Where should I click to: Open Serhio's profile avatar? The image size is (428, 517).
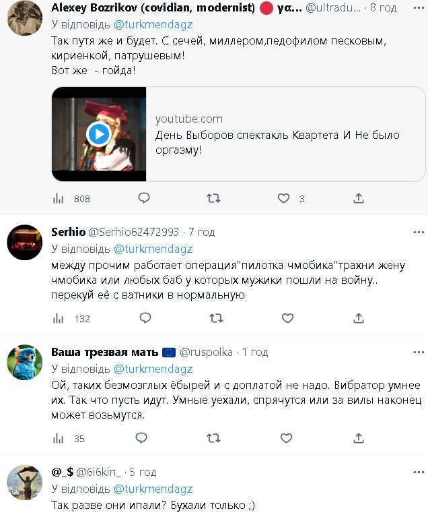(25, 243)
